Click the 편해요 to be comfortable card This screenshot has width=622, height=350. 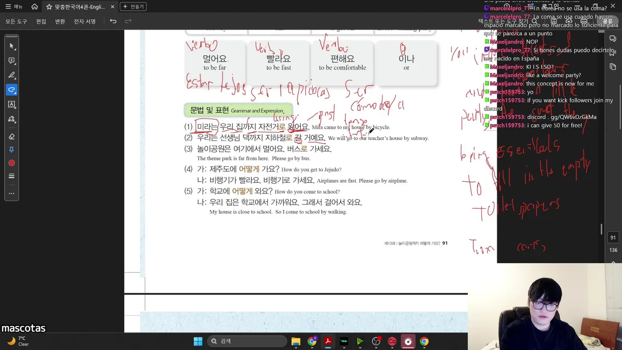343,63
